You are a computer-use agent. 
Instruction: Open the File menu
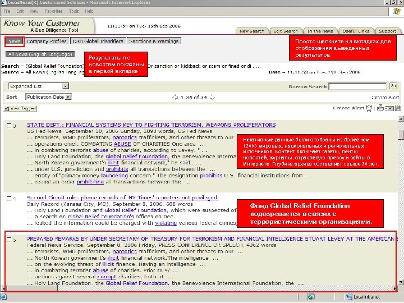pyautogui.click(x=7, y=11)
